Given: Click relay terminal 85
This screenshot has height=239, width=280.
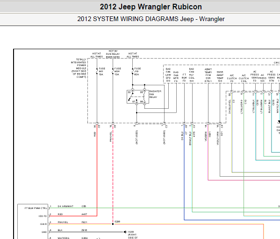Looking at the screenshot, I should 142,92.
